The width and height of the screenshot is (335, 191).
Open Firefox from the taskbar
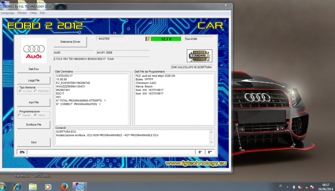coord(64,187)
